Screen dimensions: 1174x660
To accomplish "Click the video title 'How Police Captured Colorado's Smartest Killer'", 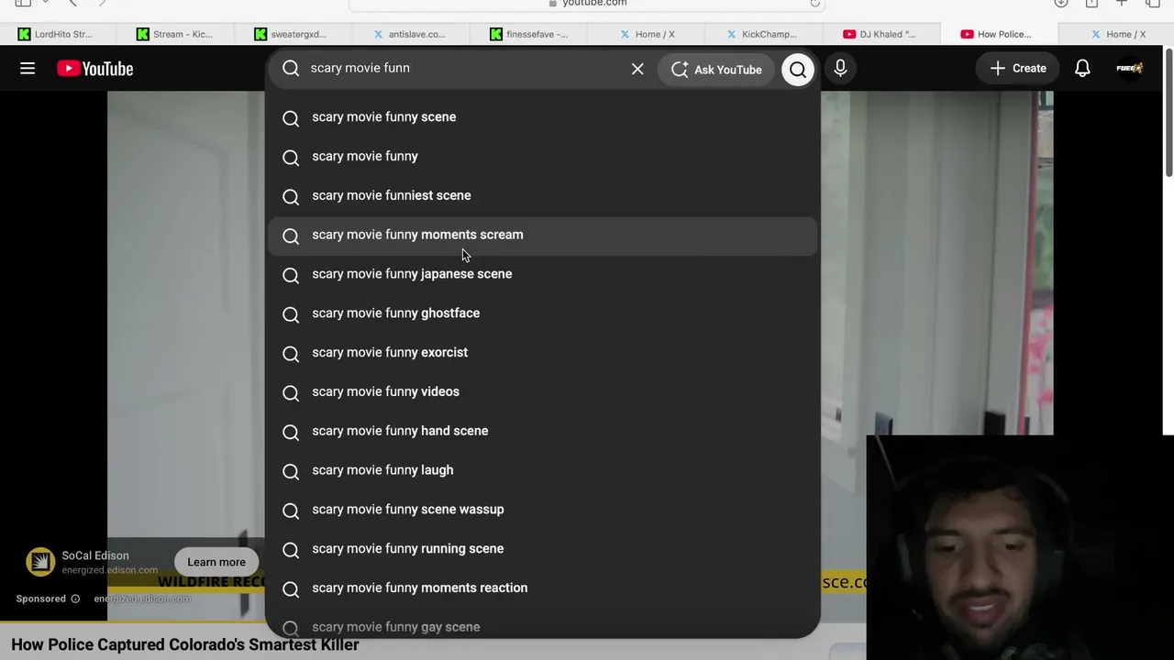I will [x=185, y=644].
